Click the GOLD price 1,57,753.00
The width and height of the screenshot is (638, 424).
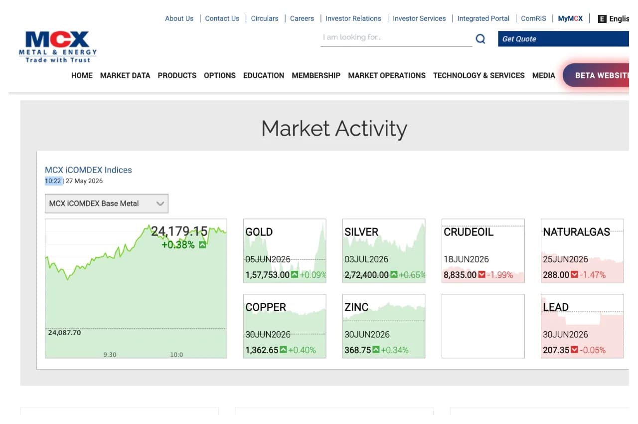point(267,275)
